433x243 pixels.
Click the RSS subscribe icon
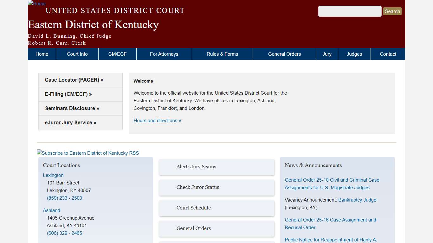click(x=88, y=153)
